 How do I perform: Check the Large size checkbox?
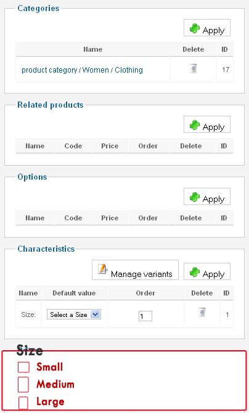click(23, 403)
